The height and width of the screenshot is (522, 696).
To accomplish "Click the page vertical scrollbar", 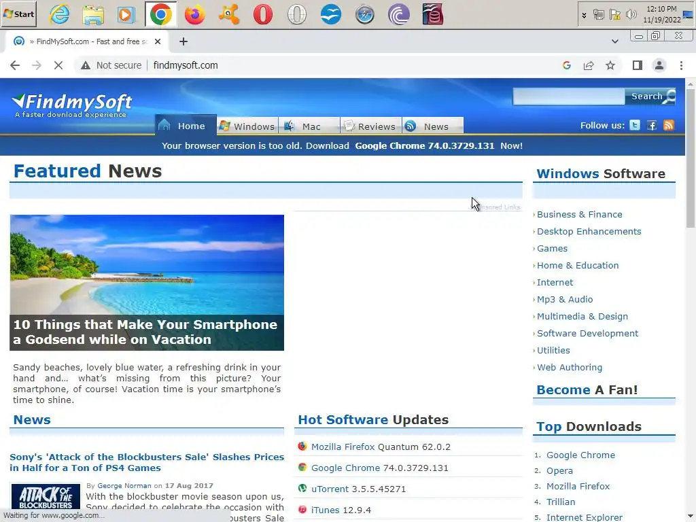I will click(x=691, y=159).
